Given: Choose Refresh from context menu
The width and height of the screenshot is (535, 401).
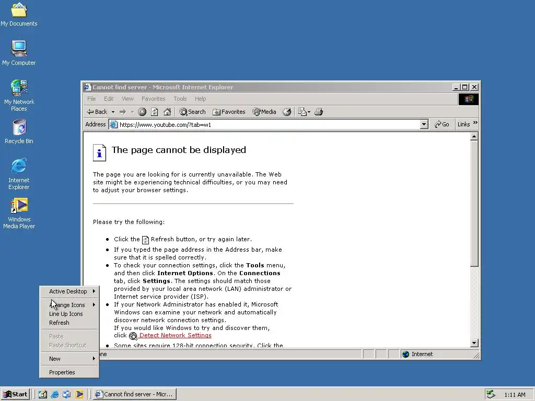Looking at the screenshot, I should pos(69,323).
